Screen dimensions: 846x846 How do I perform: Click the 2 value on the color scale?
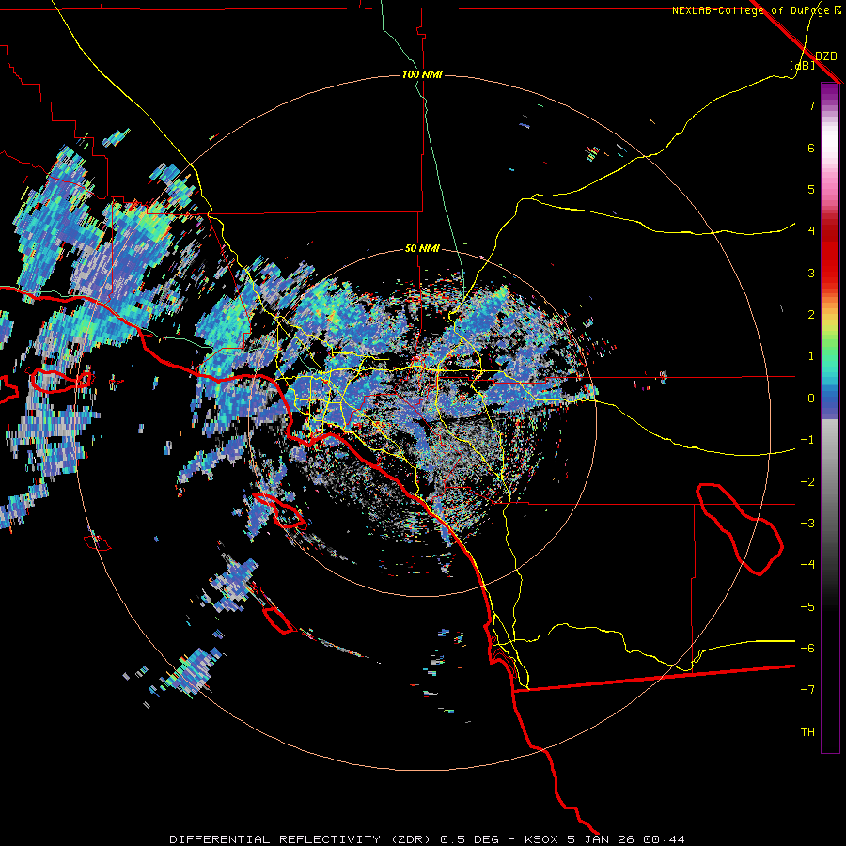(811, 315)
